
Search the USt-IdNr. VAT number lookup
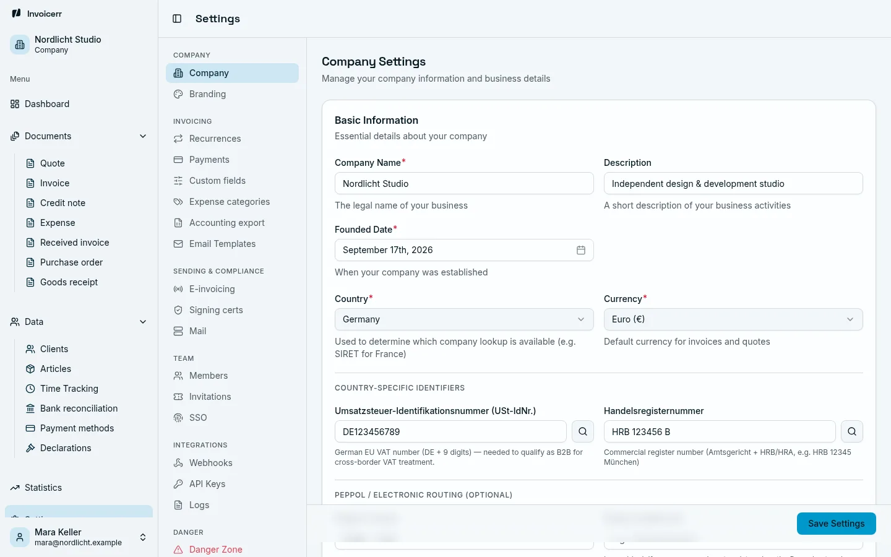[583, 431]
